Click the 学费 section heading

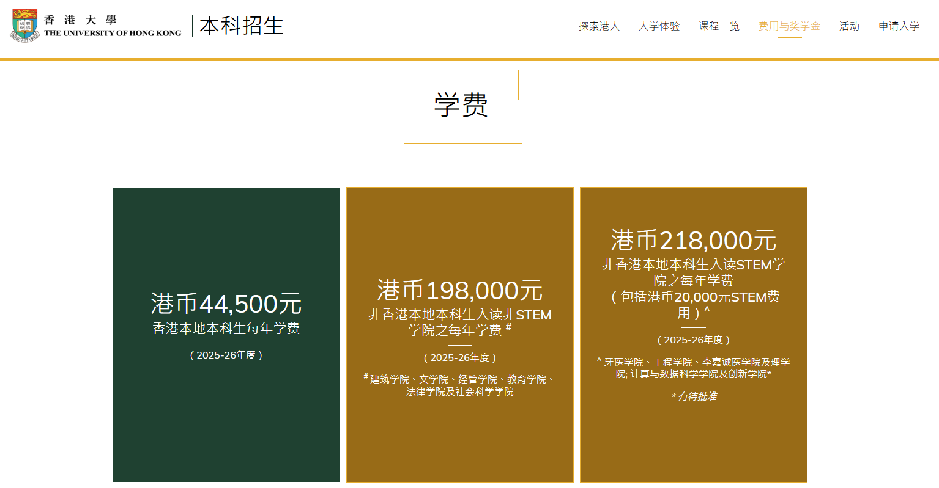(461, 105)
